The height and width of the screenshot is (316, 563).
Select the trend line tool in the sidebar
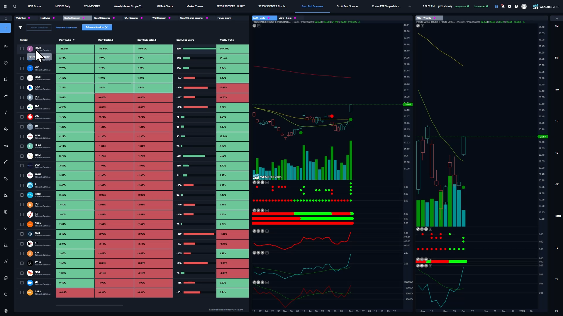[6, 112]
